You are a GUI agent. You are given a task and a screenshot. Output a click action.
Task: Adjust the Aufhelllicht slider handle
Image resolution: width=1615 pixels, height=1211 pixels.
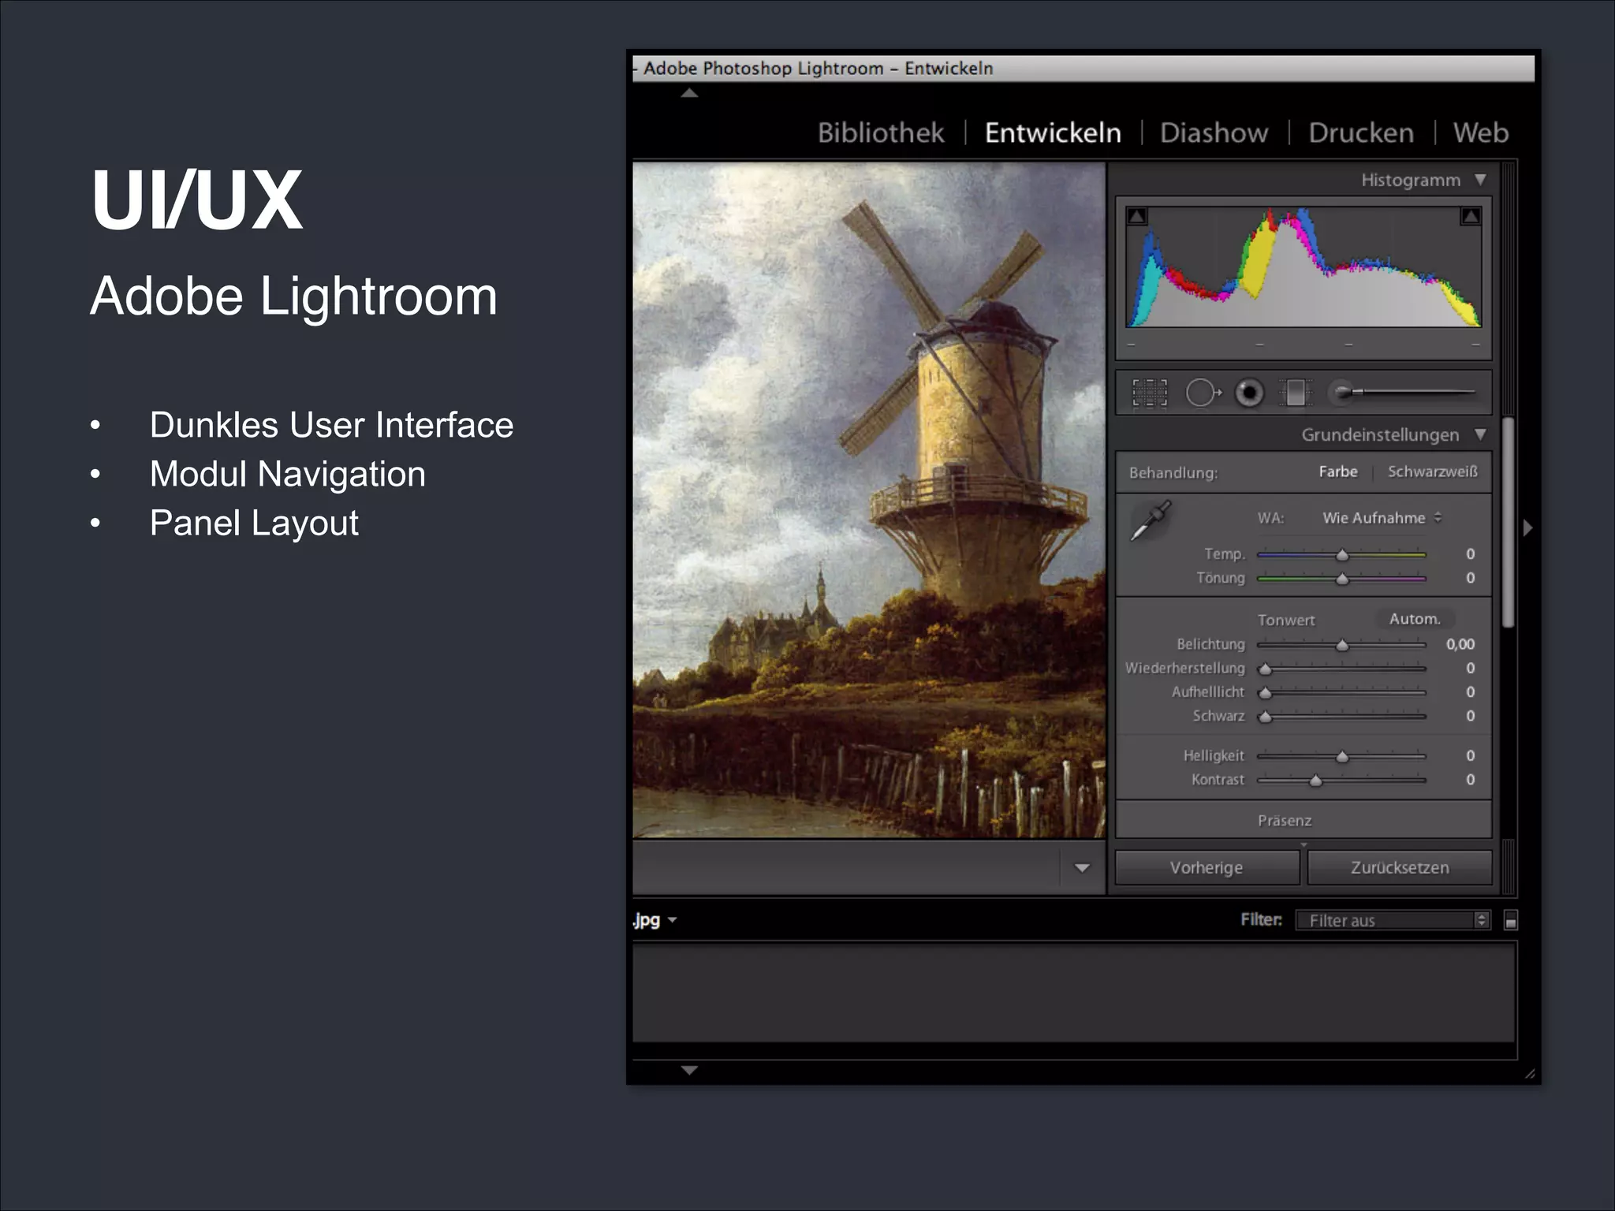click(1266, 693)
